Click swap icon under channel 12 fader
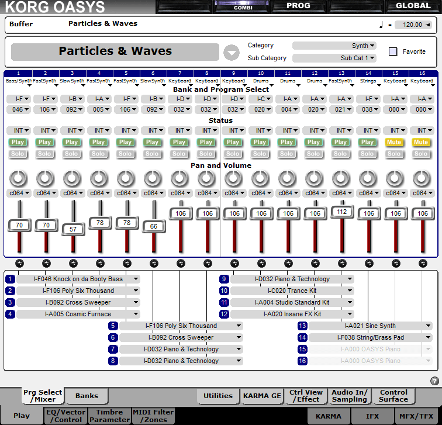 point(316,264)
